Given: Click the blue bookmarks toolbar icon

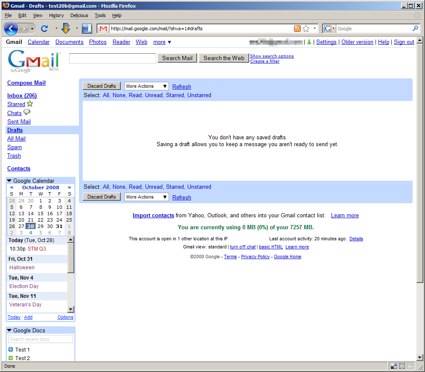Looking at the screenshot, I should [x=87, y=29].
